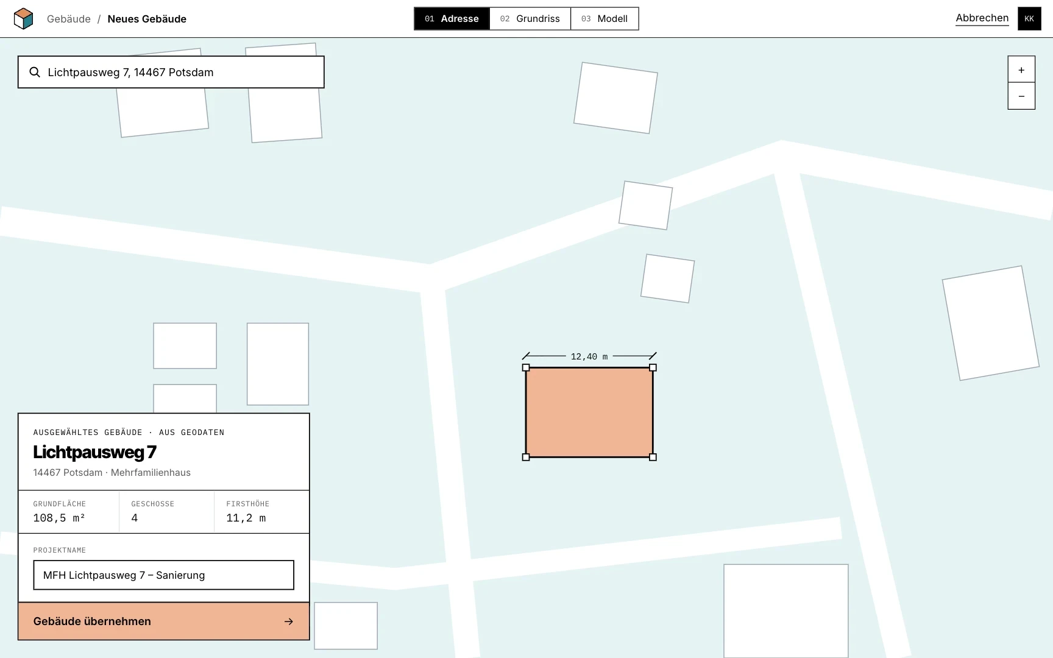Select the highlighted orange building footprint
Image resolution: width=1053 pixels, height=658 pixels.
(589, 412)
